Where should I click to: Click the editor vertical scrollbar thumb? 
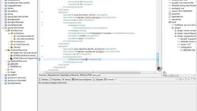click(x=157, y=60)
